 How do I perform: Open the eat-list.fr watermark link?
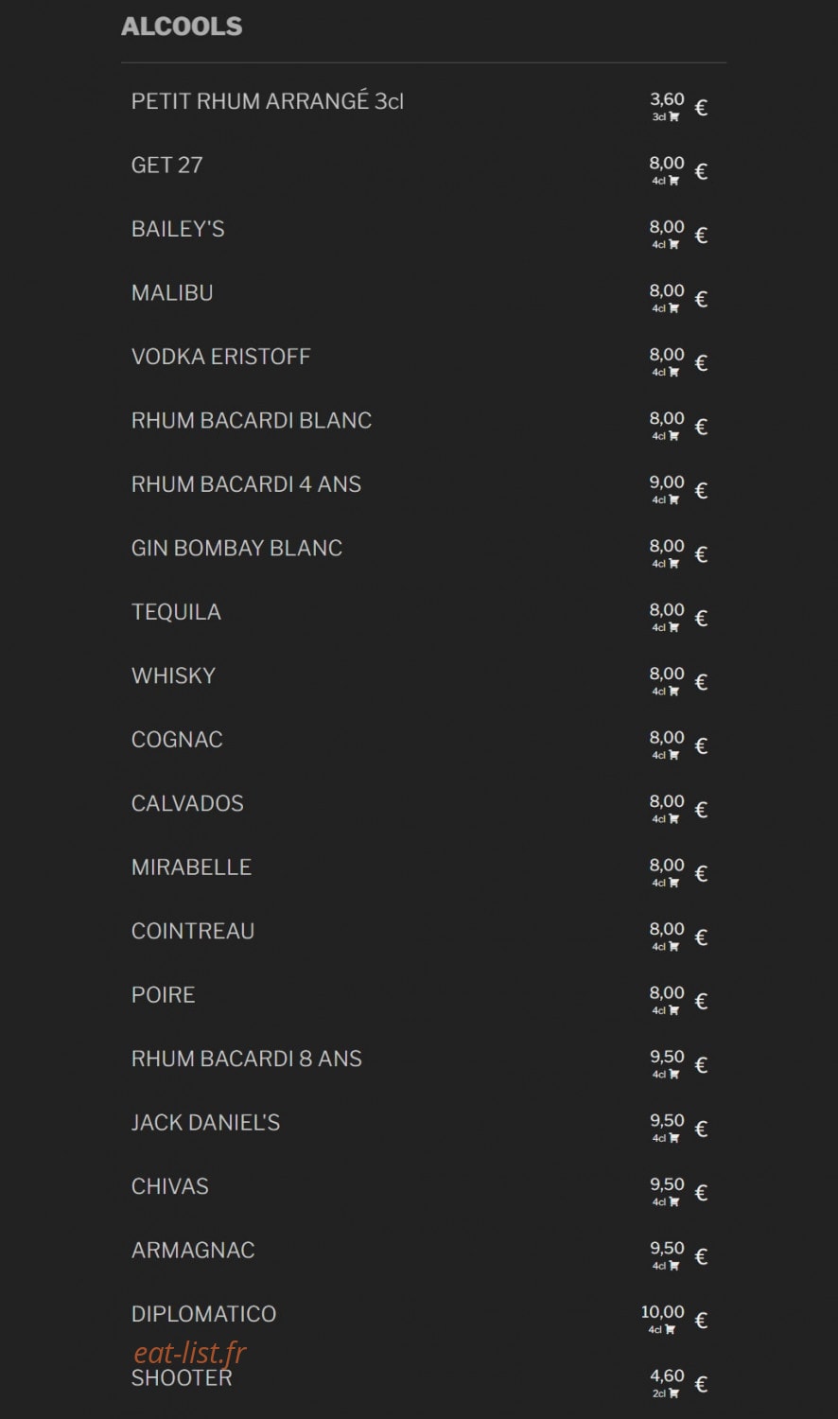pos(190,1353)
